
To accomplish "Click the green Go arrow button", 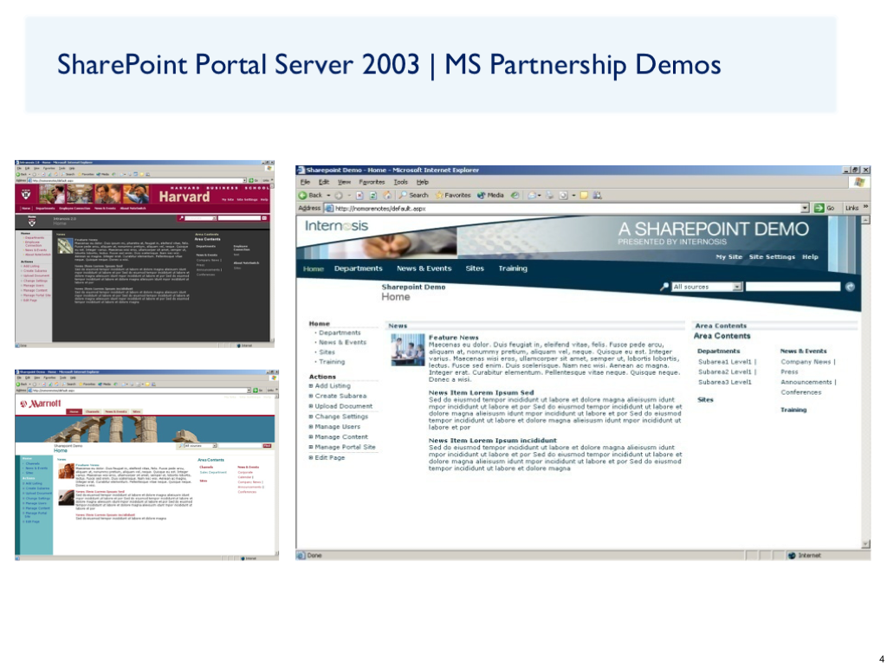I will click(819, 208).
